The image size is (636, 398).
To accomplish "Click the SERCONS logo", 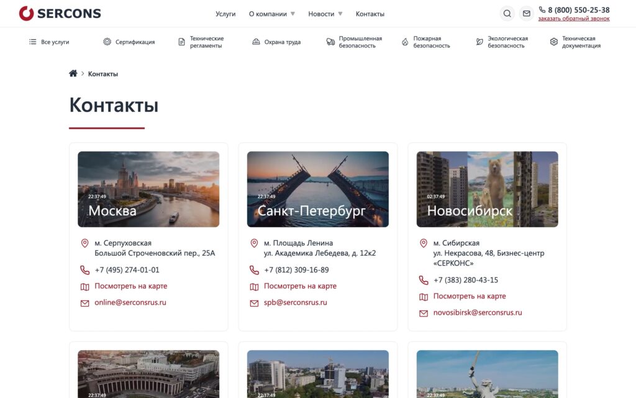I will pos(60,14).
